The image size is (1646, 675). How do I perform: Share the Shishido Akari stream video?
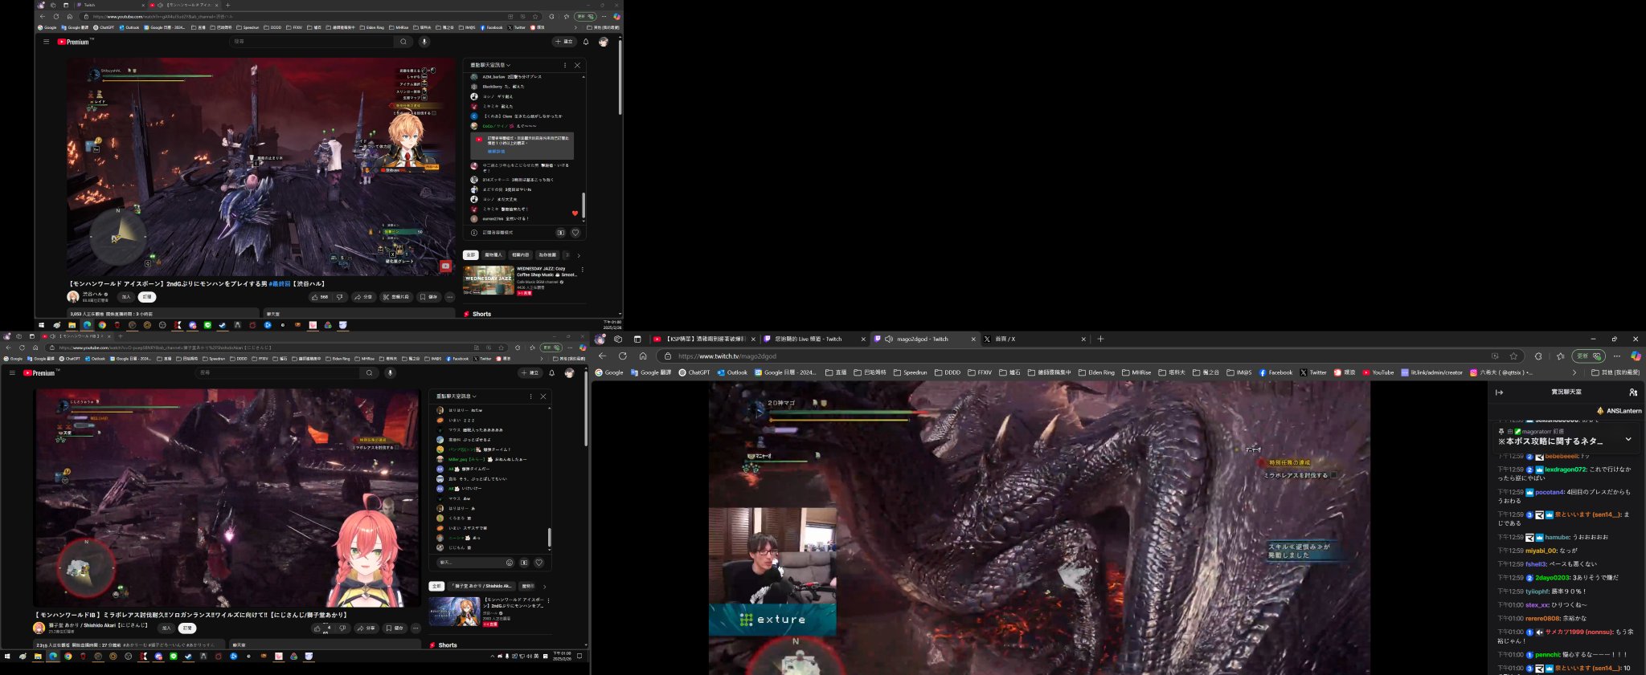[366, 628]
